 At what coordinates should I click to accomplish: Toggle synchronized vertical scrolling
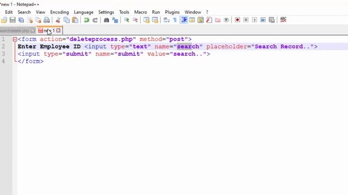coord(146,20)
